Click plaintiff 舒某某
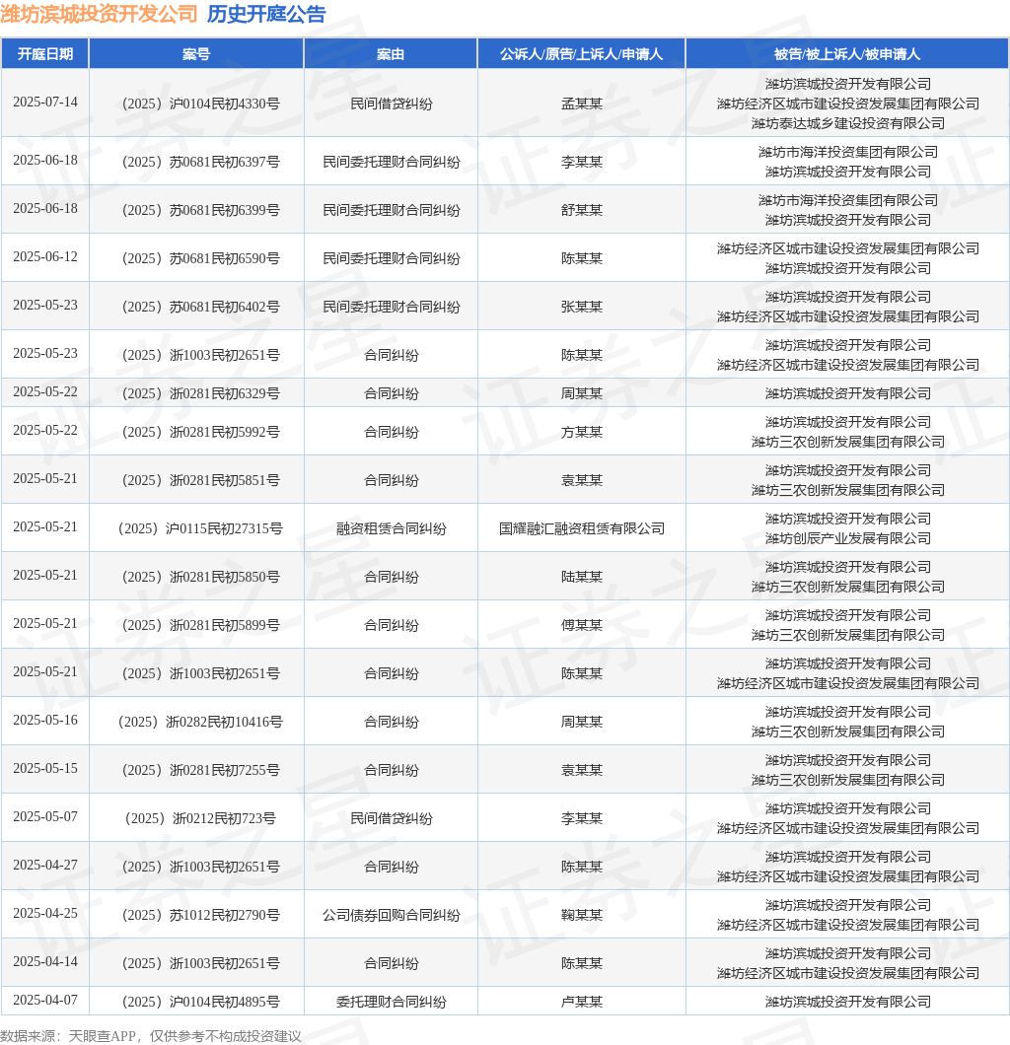This screenshot has width=1010, height=1045. [x=581, y=210]
